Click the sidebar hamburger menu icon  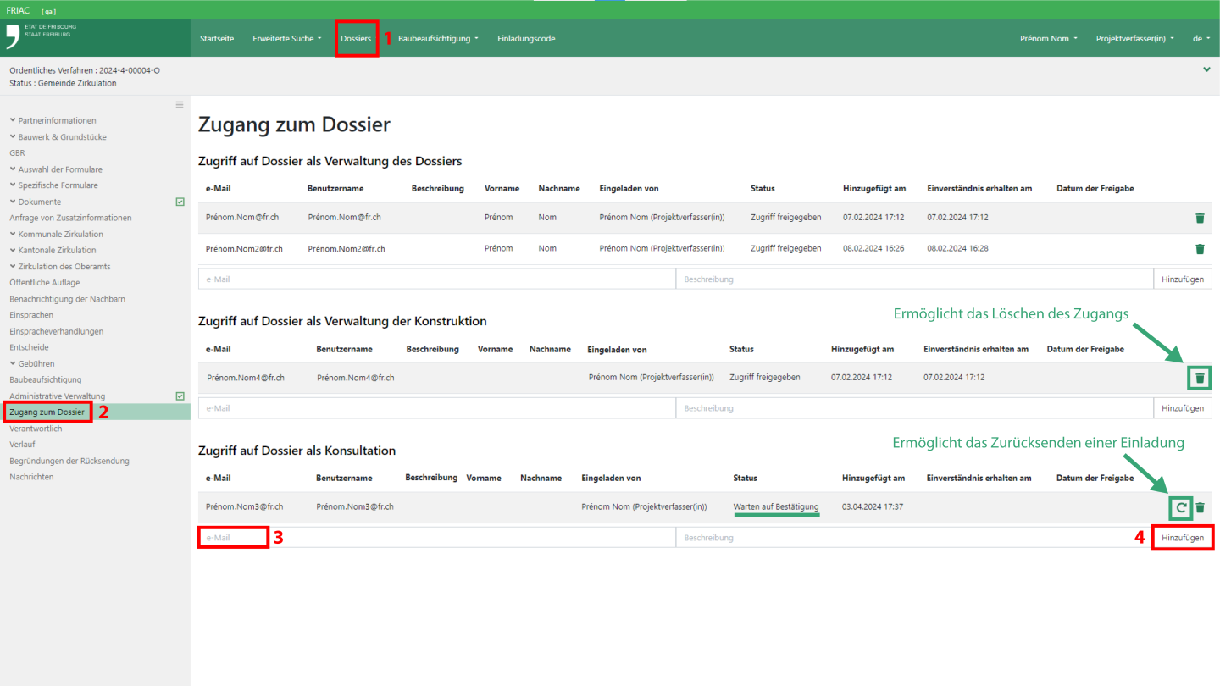pos(180,105)
